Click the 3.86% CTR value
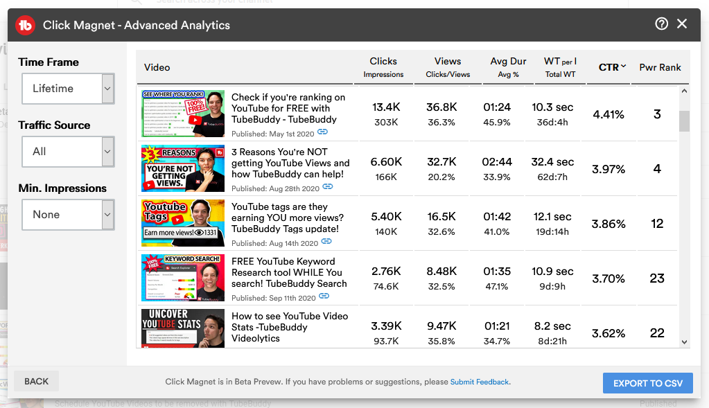This screenshot has width=709, height=408. coord(609,224)
